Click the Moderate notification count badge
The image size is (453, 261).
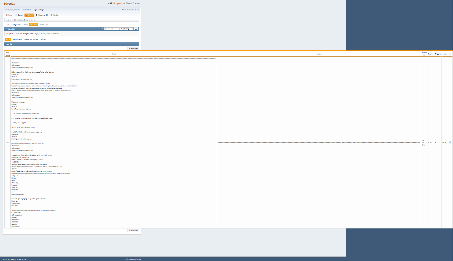point(47,15)
